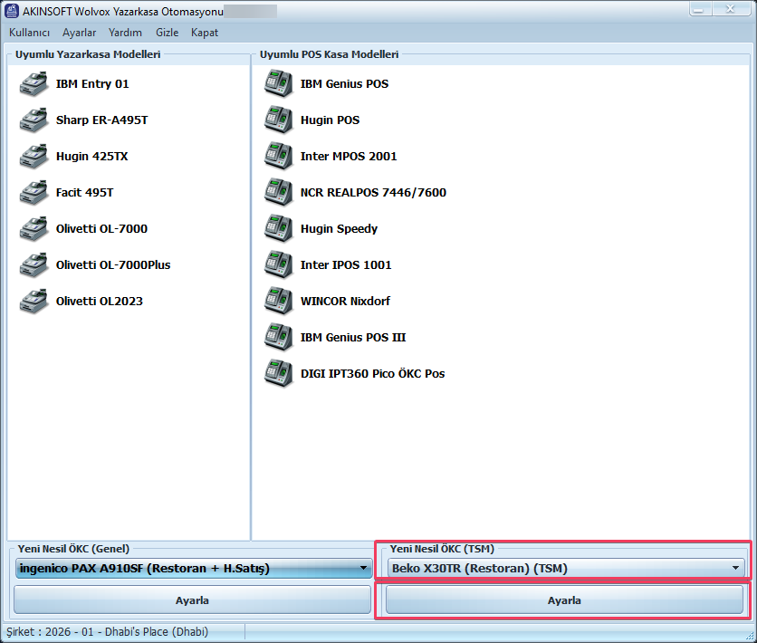Open the Yardım menu
Image resolution: width=757 pixels, height=643 pixels.
pos(125,32)
